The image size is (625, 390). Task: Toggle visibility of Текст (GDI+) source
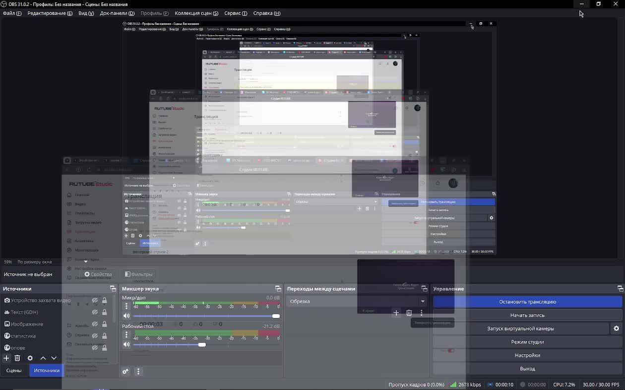95,312
